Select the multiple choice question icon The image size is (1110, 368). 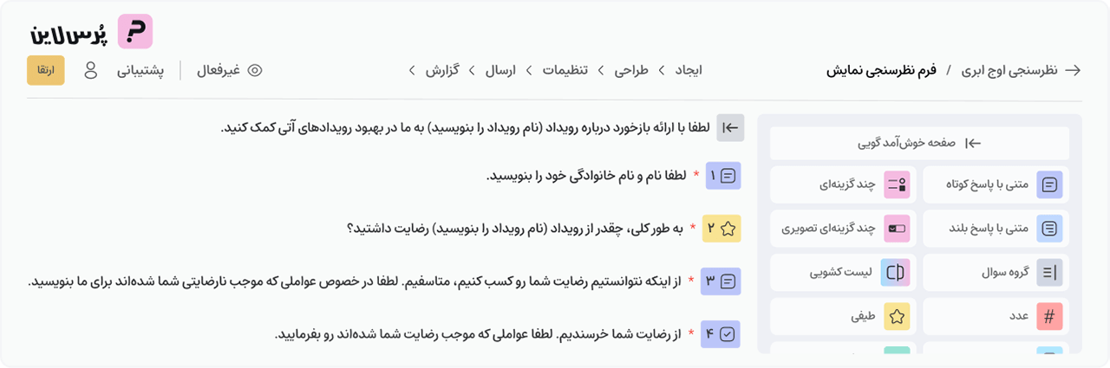coord(897,184)
